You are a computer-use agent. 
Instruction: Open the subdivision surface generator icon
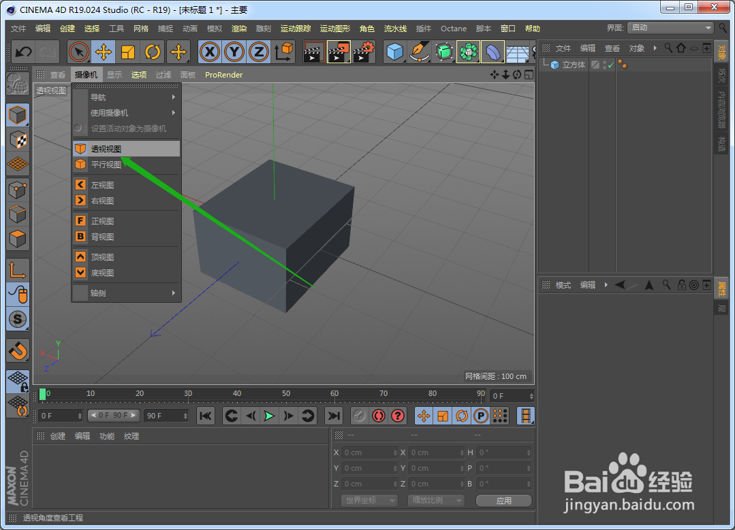(x=444, y=52)
